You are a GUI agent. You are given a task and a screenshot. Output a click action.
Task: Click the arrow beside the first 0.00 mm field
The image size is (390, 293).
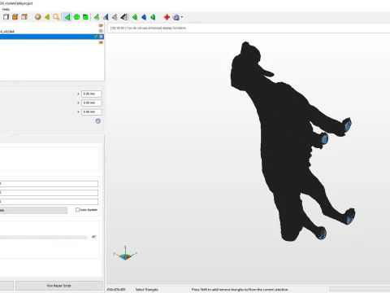pos(78,94)
